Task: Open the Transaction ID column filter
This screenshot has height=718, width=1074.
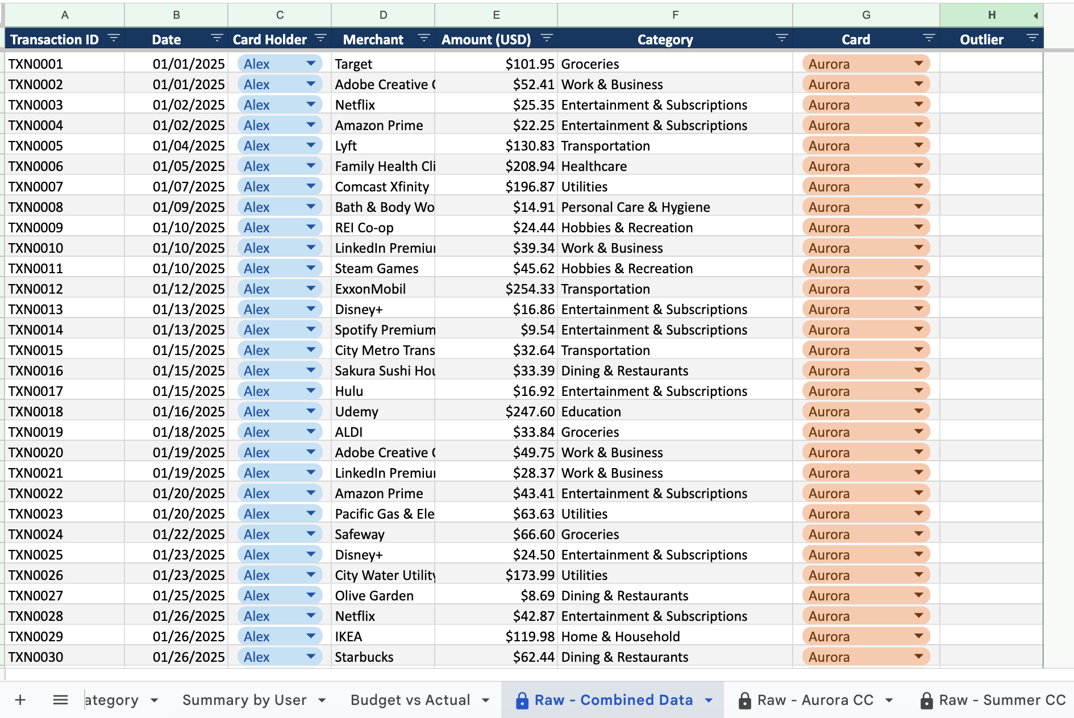Action: (114, 39)
